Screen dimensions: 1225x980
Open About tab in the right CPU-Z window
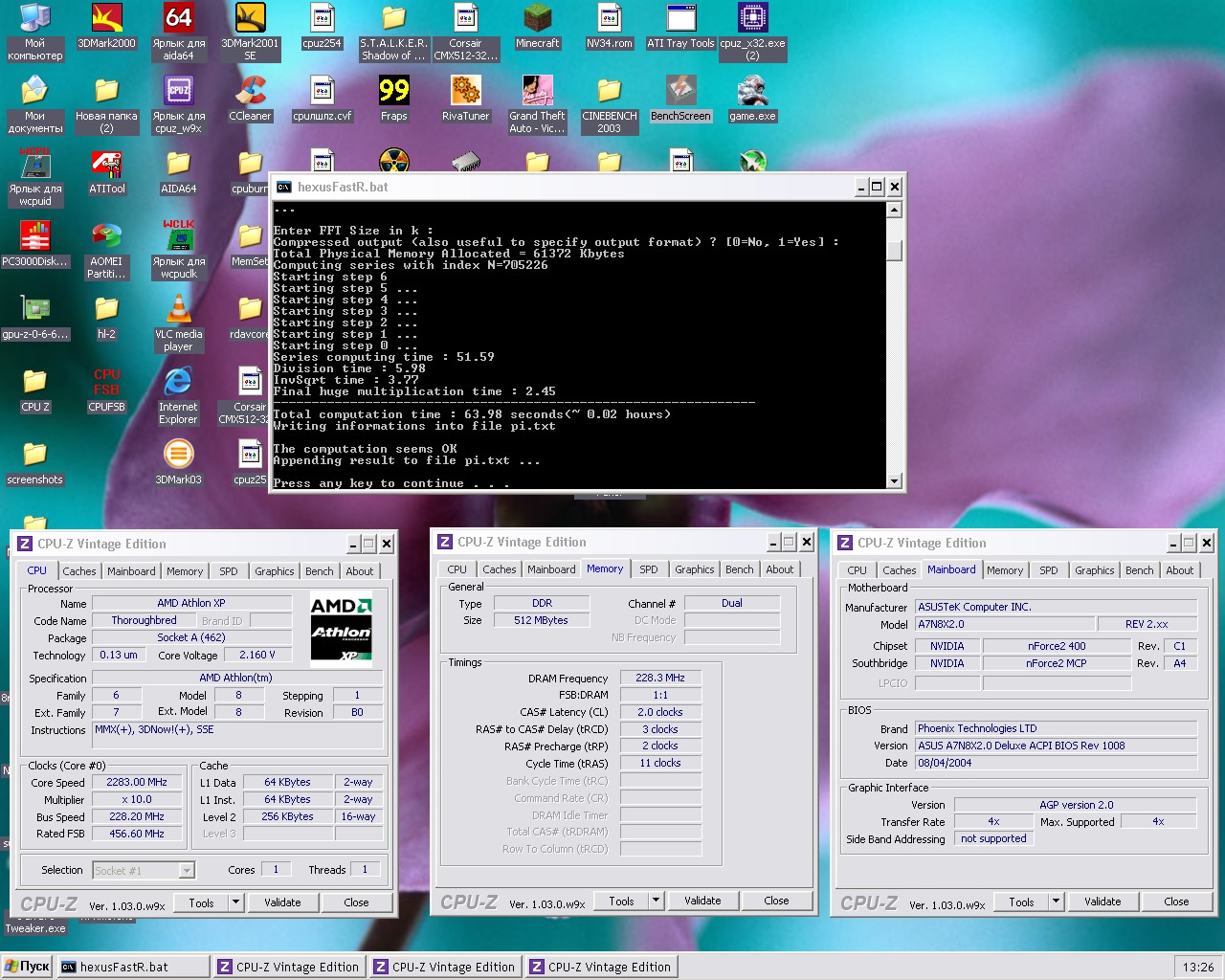point(1180,570)
